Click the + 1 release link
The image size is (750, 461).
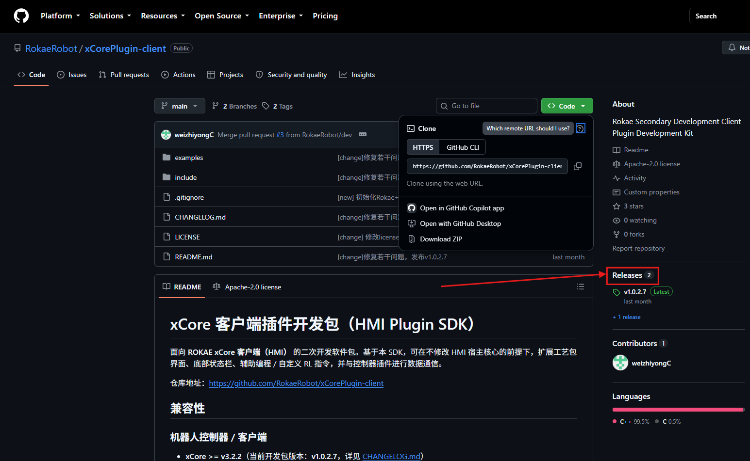tap(626, 317)
